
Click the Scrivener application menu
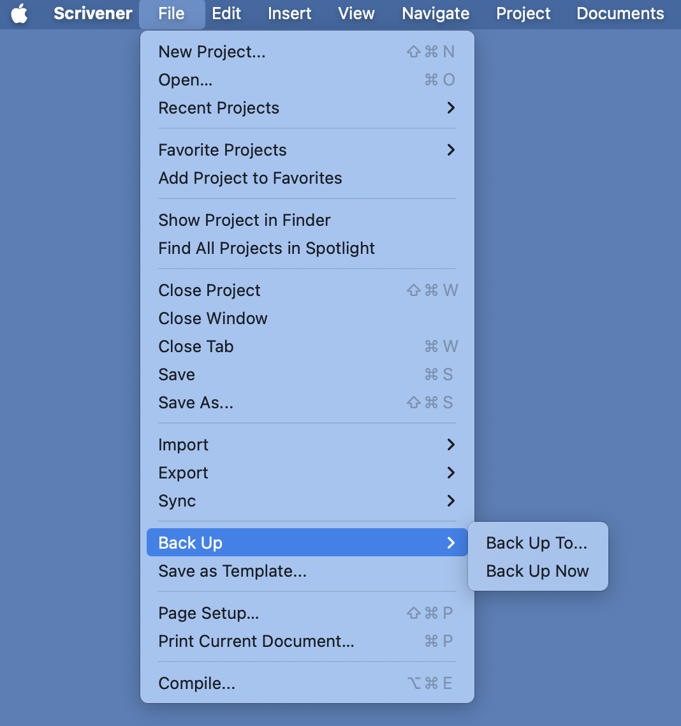(93, 13)
